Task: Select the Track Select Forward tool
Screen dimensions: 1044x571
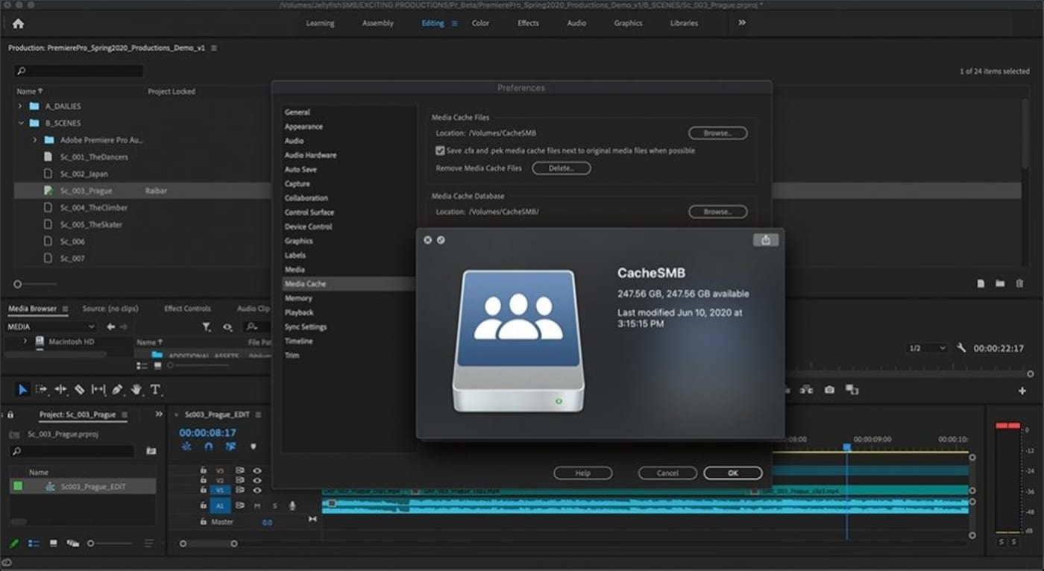Action: pos(42,389)
